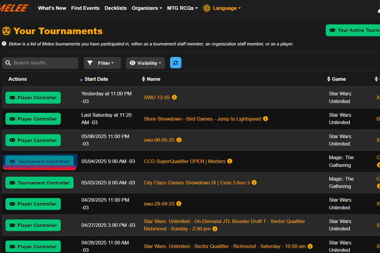Click Star Wars: Unlimited in SWU 13-05 row

[341, 97]
